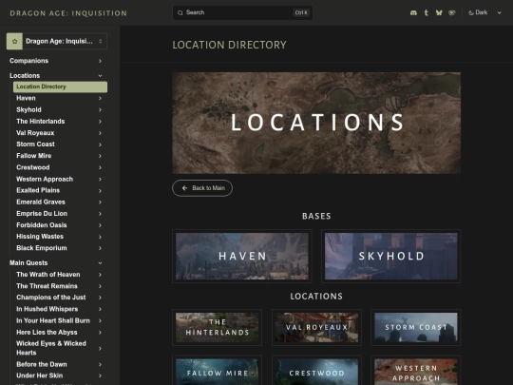This screenshot has width=513, height=385.
Task: Click the Location Directory page heading
Action: (x=229, y=45)
